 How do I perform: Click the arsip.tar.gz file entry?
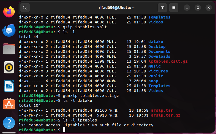pos(165,115)
